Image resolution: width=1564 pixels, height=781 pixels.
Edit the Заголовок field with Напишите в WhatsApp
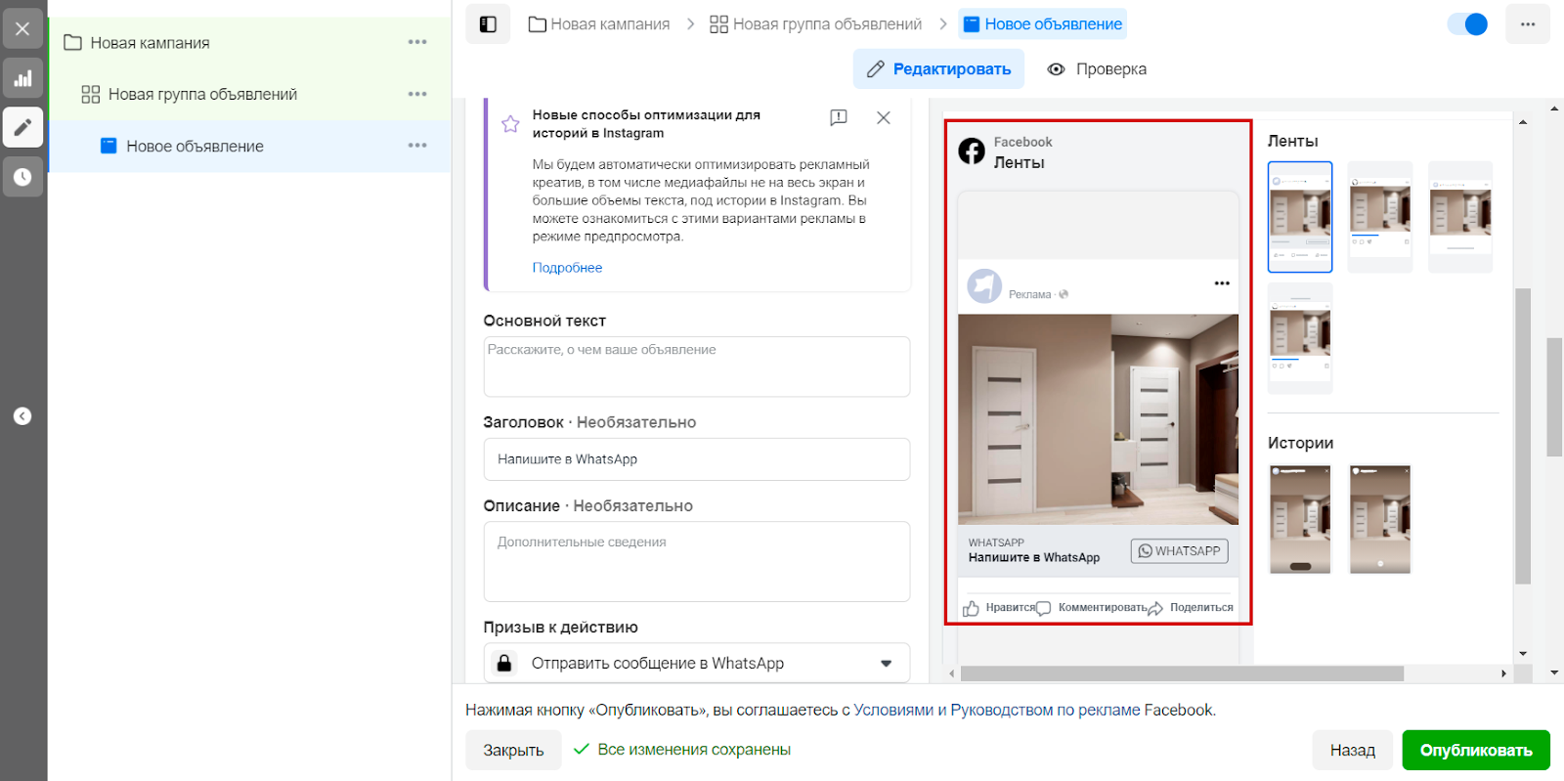[697, 459]
